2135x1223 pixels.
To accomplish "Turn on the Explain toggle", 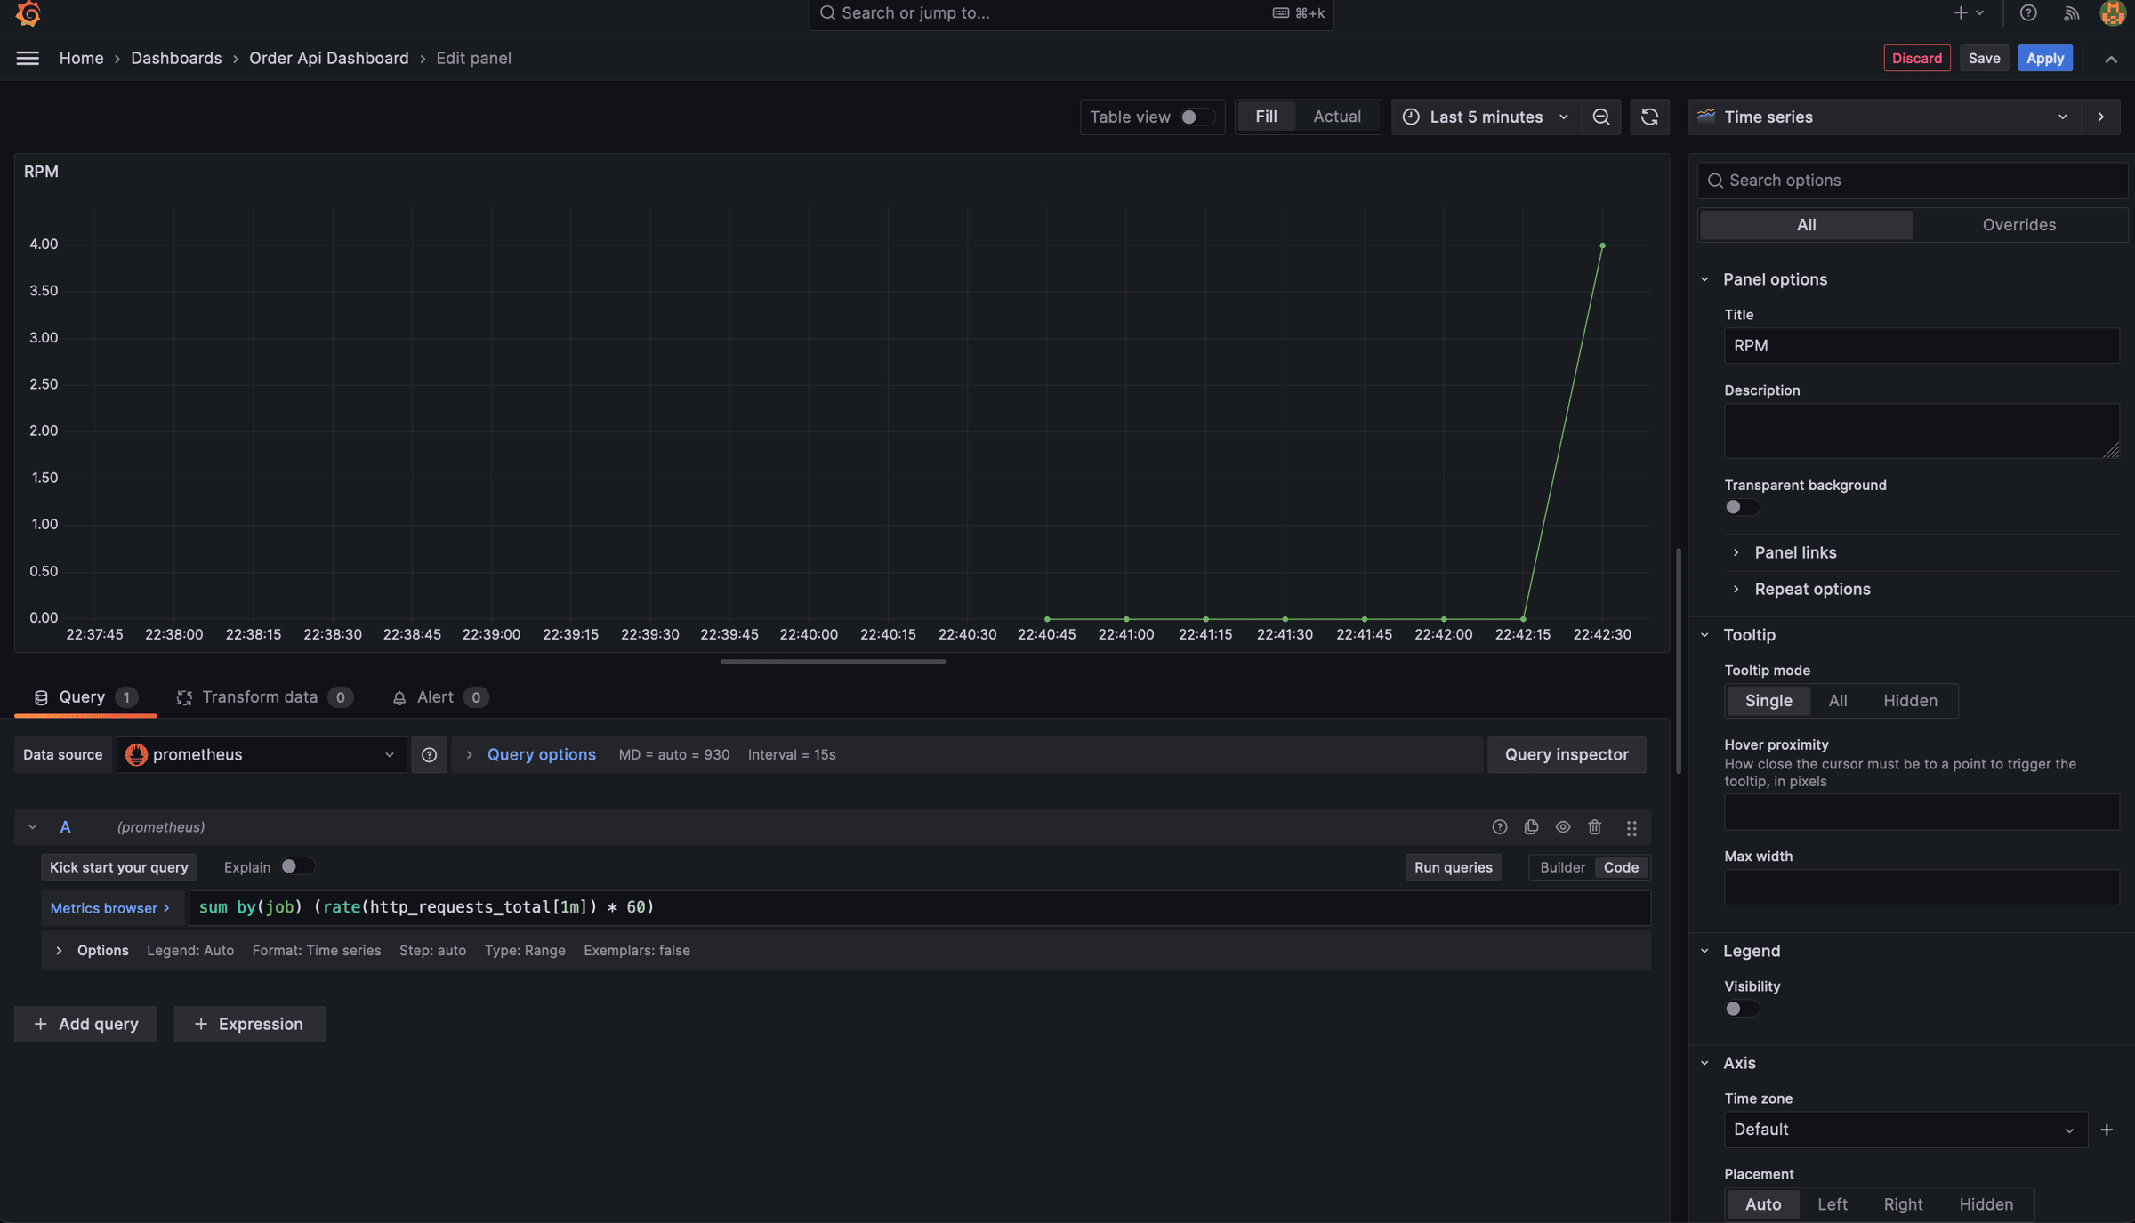I will click(x=296, y=866).
